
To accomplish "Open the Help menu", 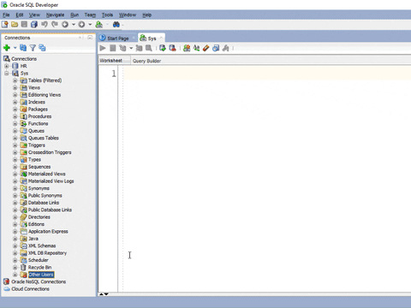I will pos(146,15).
